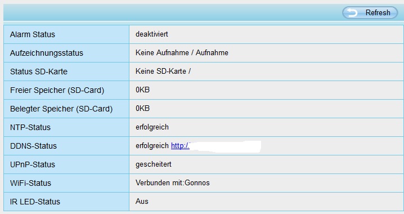The image size is (404, 214).
Task: Click the IR LED-Status Aus value
Action: (142, 202)
